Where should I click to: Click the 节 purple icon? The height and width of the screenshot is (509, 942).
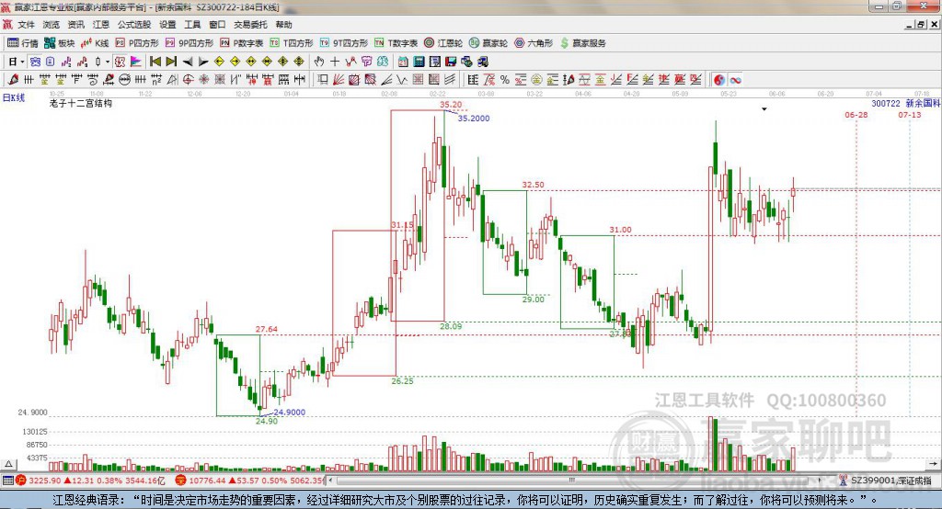click(x=366, y=62)
